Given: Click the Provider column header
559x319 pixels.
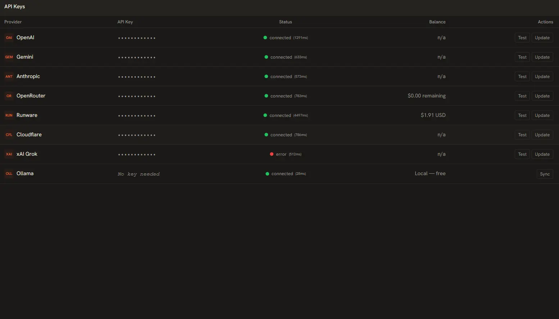Looking at the screenshot, I should point(13,22).
